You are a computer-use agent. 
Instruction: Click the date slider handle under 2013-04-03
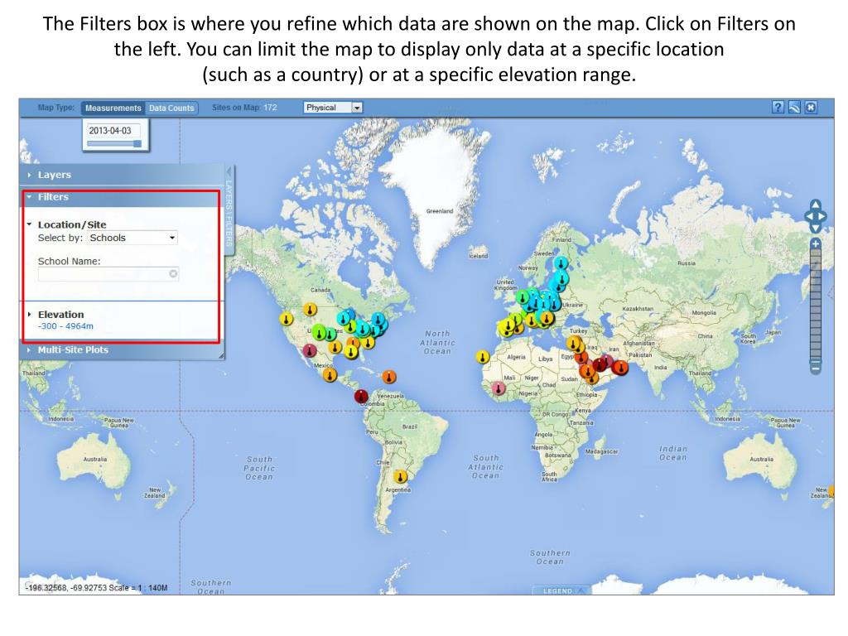[x=137, y=144]
